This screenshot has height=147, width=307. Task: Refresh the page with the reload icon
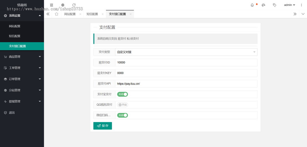tap(74, 5)
